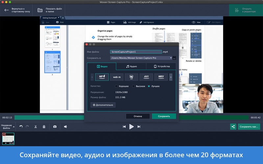Choose AVI output format
The width and height of the screenshot is (263, 164).
pos(146,77)
